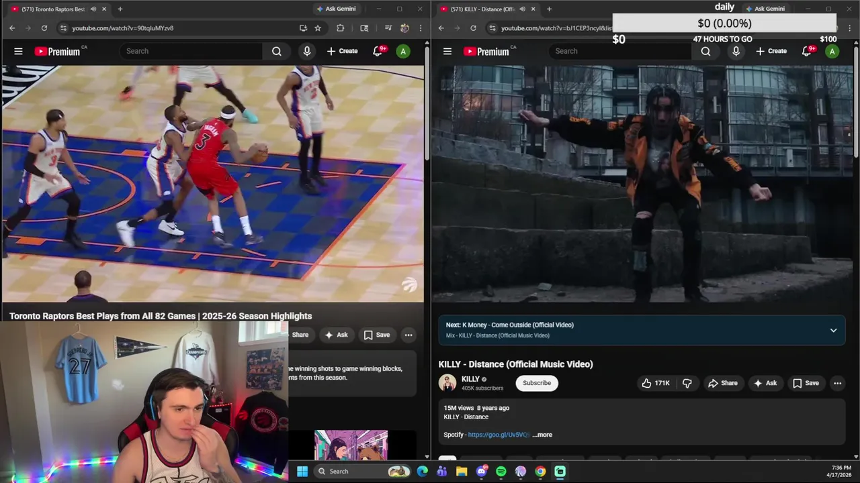Click the Windows taskbar search box
Image resolution: width=860 pixels, height=483 pixels.
coord(362,471)
